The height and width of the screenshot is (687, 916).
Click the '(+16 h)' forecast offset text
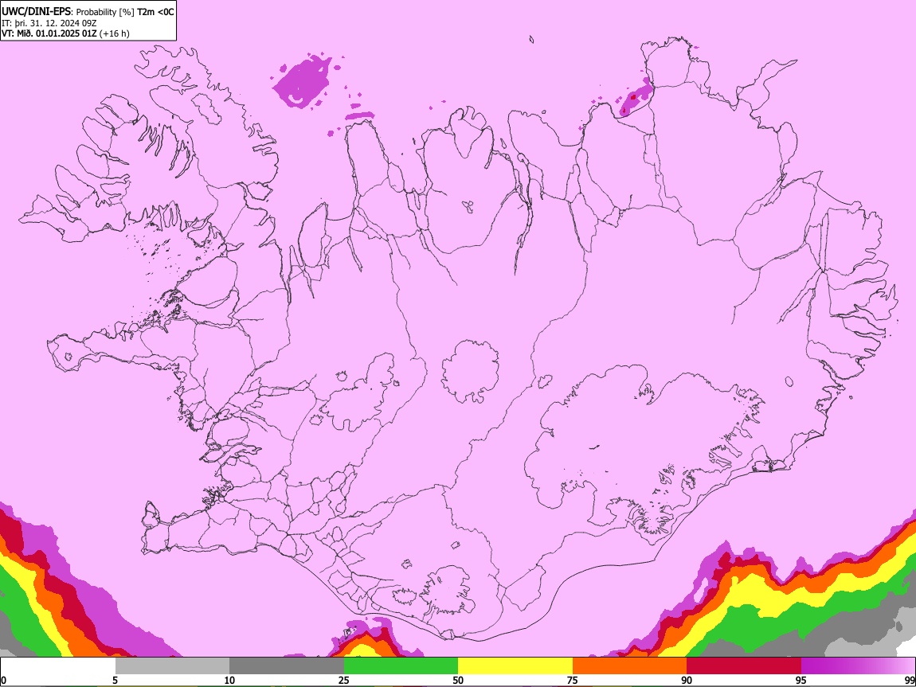pos(115,33)
